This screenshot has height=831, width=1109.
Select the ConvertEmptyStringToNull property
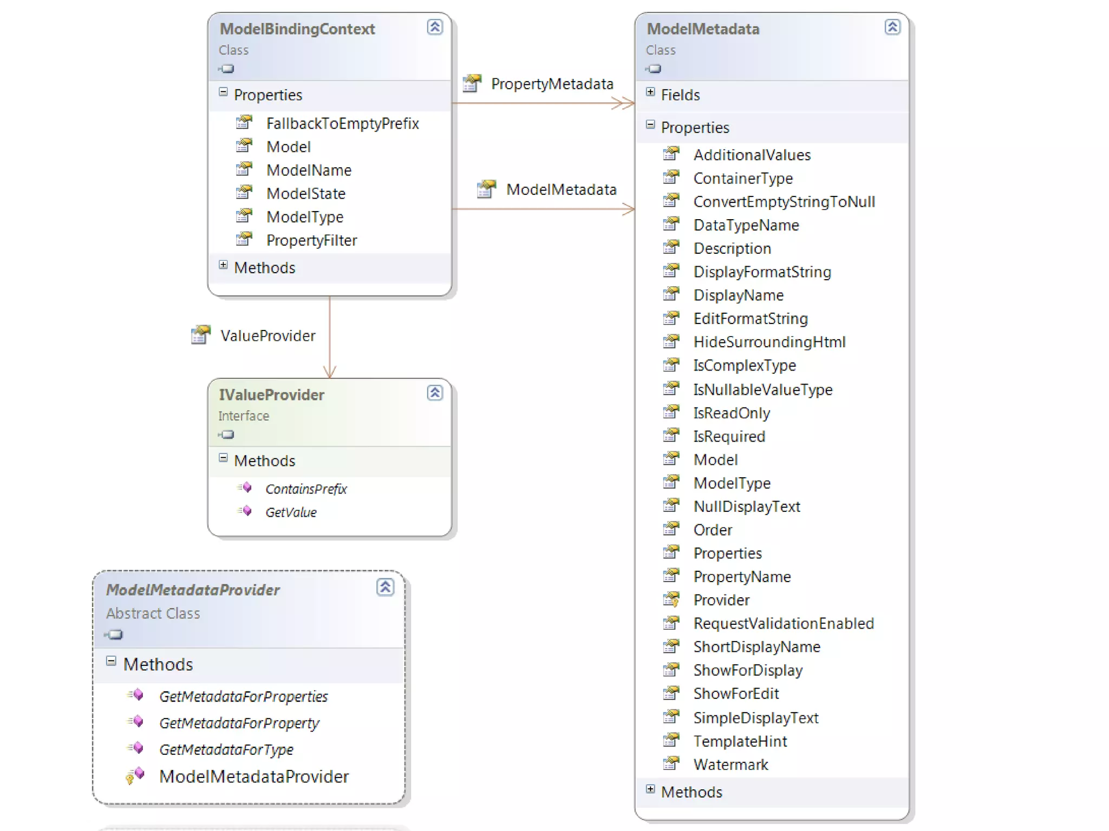(x=784, y=202)
